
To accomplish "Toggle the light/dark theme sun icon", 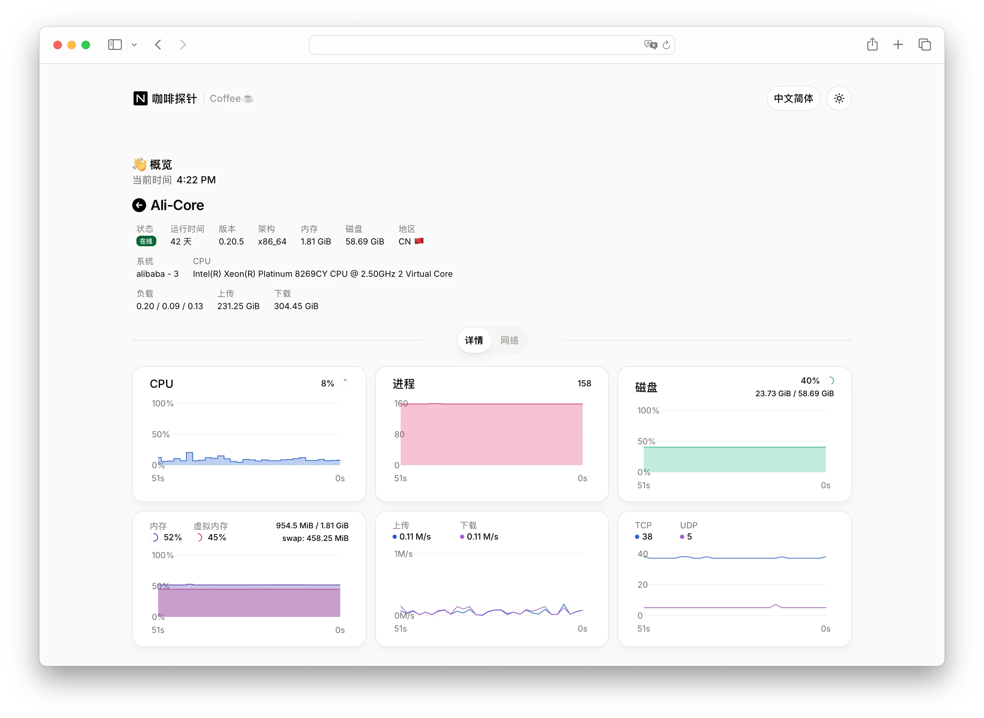I will (839, 99).
